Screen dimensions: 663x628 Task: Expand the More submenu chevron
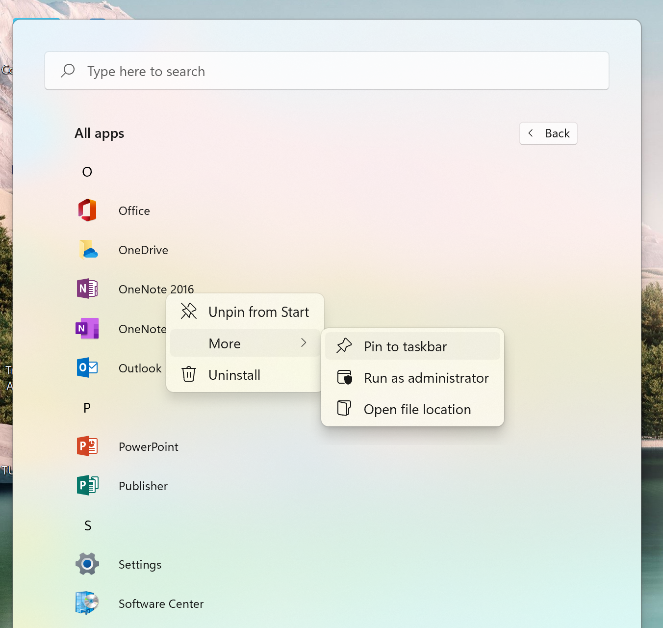(304, 343)
